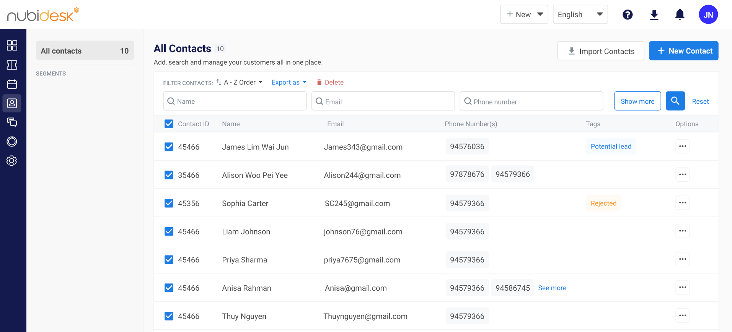Uncheck the Thuy Nguyen row
Image resolution: width=732 pixels, height=332 pixels.
click(169, 316)
